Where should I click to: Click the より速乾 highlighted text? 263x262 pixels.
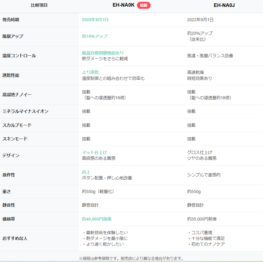(x=90, y=72)
